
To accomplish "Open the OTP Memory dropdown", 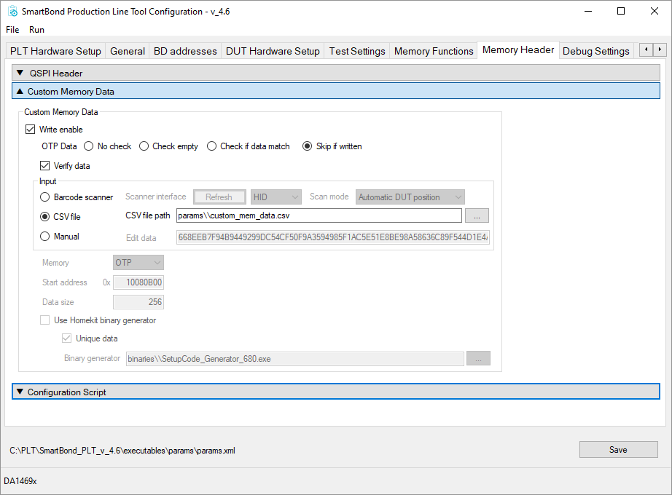I will tap(138, 263).
